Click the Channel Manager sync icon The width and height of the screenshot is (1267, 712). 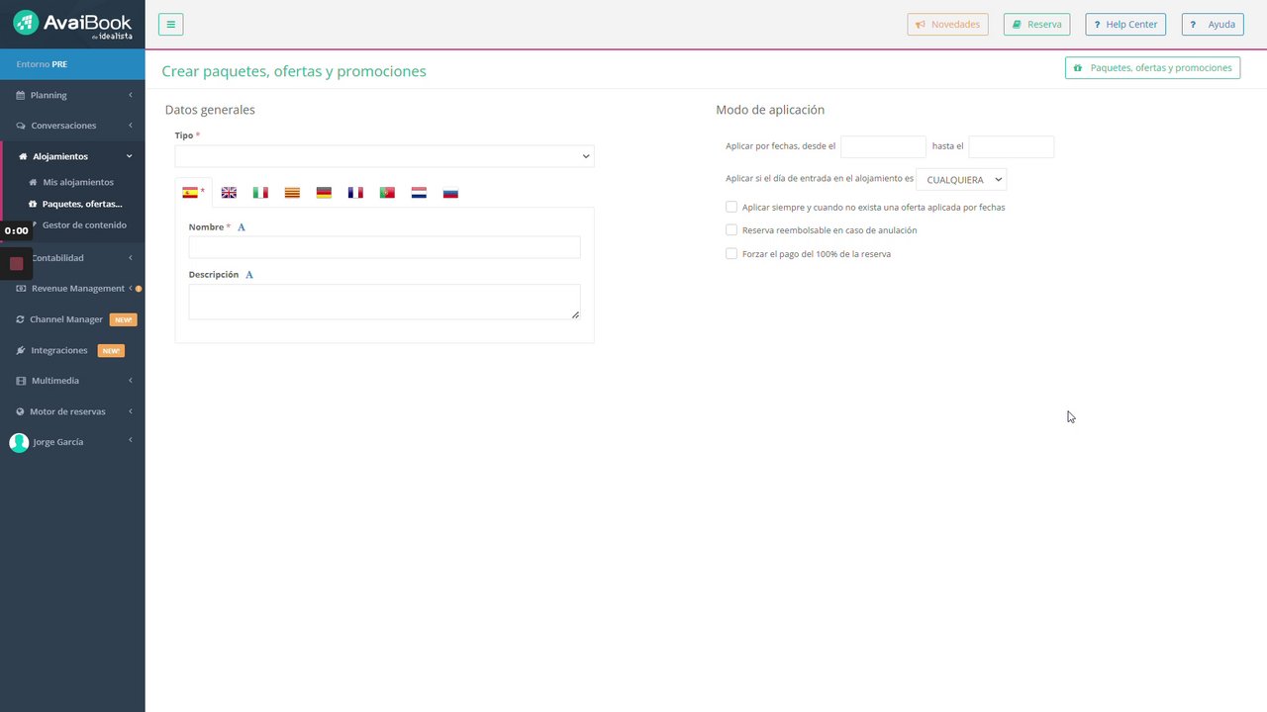(20, 319)
